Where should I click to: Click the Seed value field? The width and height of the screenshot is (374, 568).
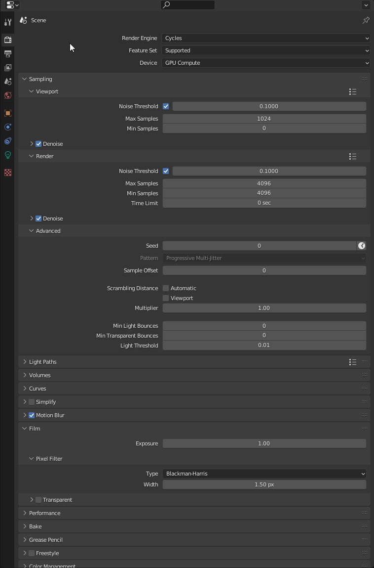[x=260, y=246]
